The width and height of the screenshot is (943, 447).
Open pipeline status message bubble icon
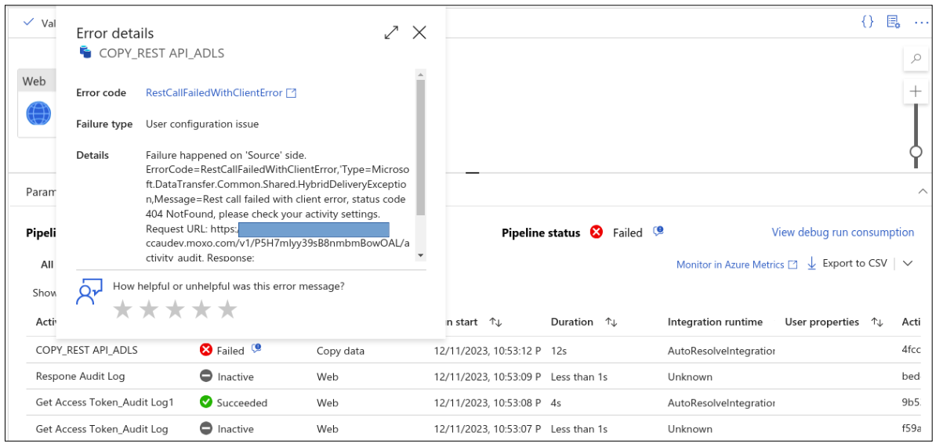(x=658, y=231)
